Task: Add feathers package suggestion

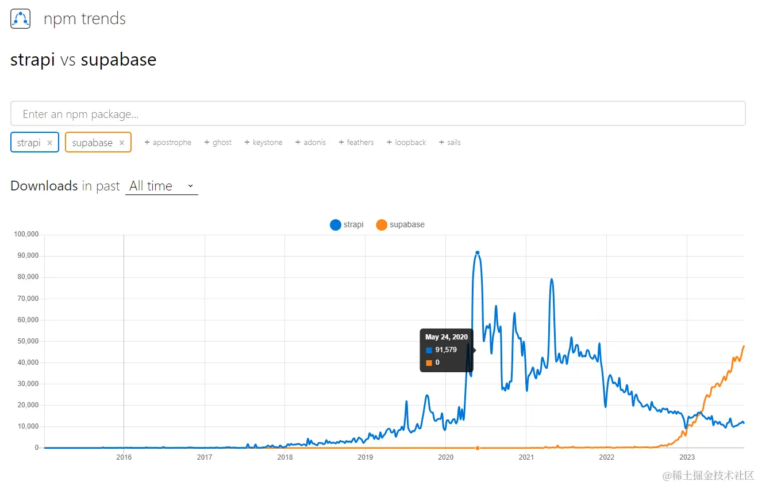Action: point(356,143)
